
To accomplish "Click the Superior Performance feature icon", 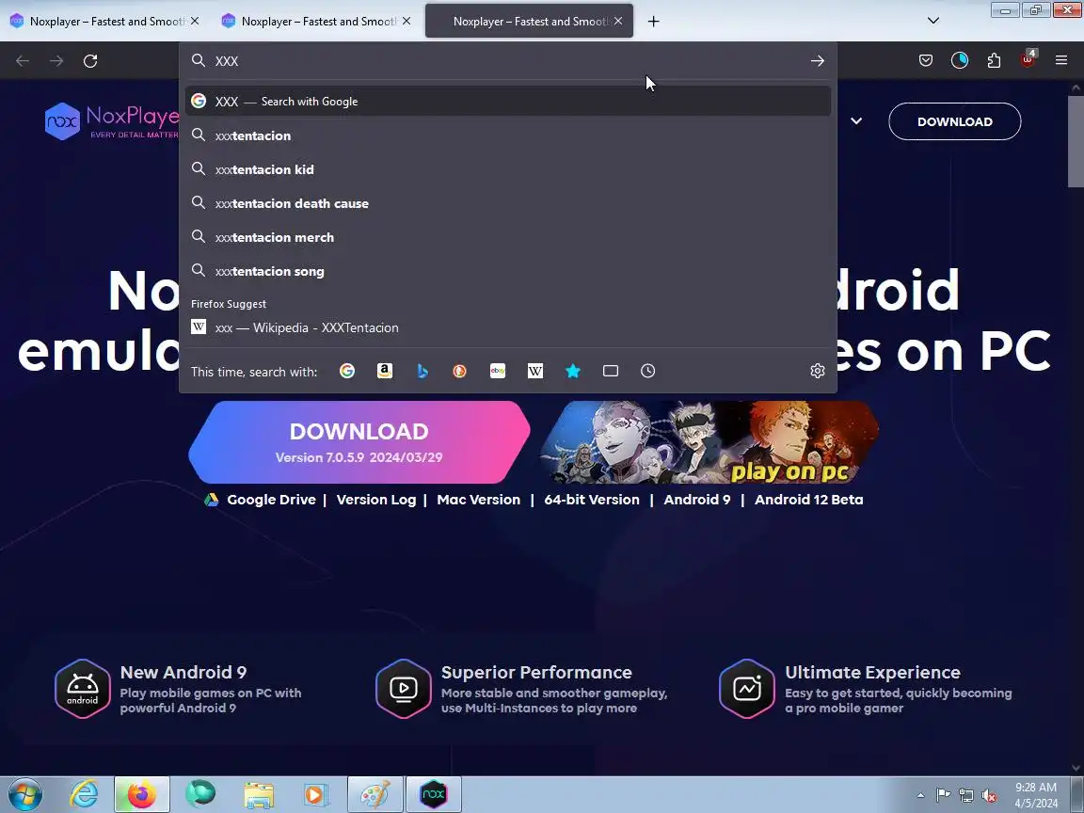I will 404,689.
